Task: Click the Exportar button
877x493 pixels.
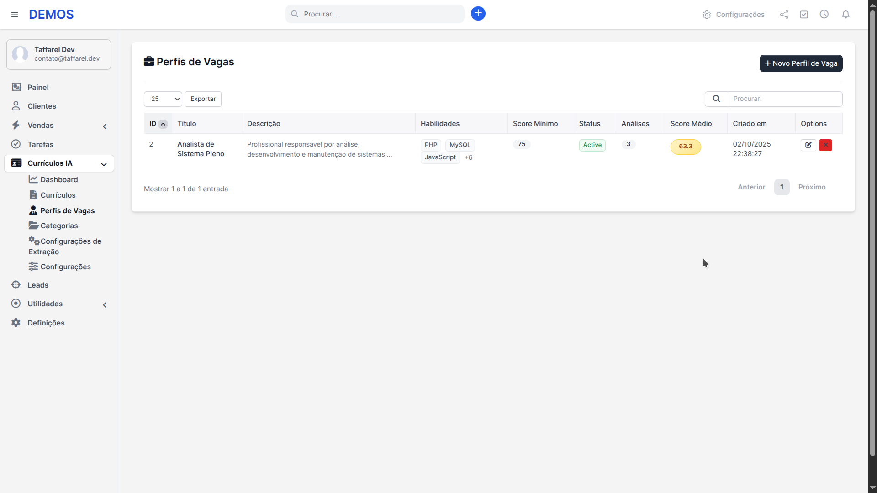Action: [x=203, y=99]
